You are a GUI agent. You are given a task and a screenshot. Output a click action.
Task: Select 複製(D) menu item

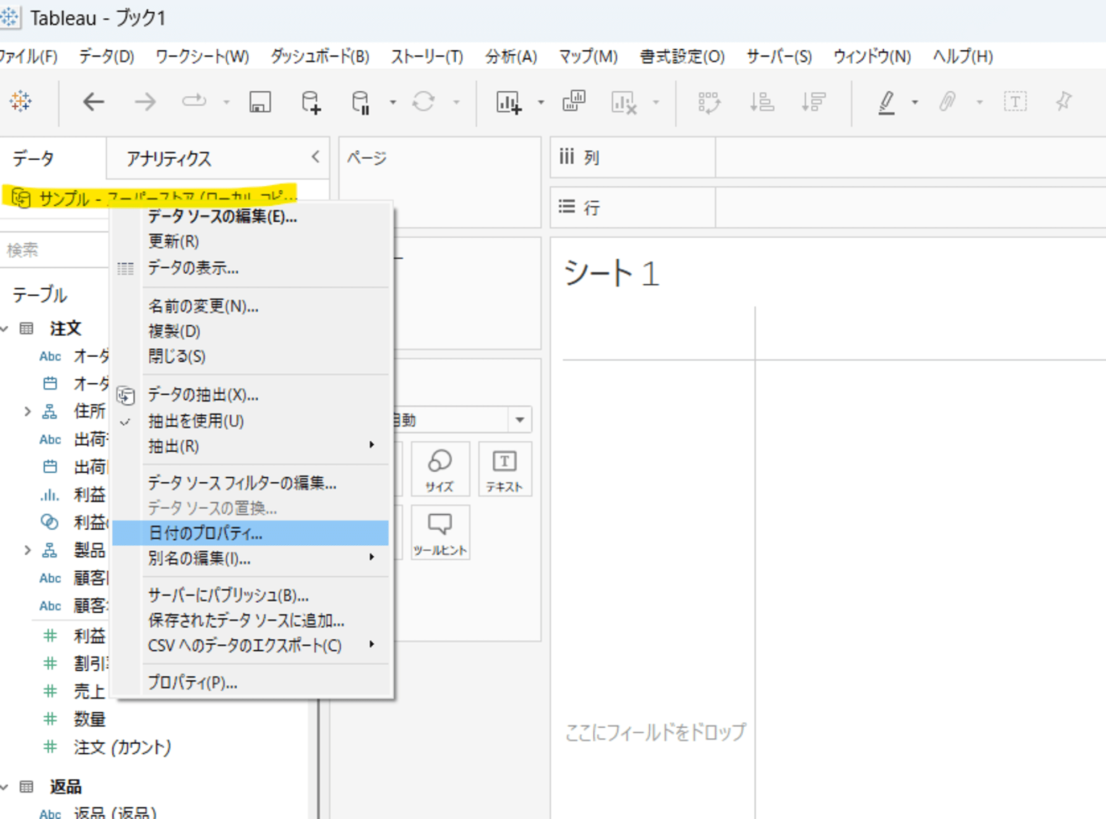point(251,331)
